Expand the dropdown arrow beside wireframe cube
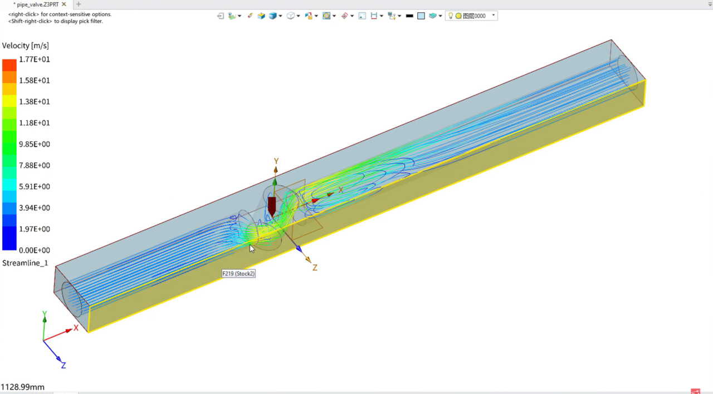Image resolution: width=713 pixels, height=394 pixels. (298, 16)
